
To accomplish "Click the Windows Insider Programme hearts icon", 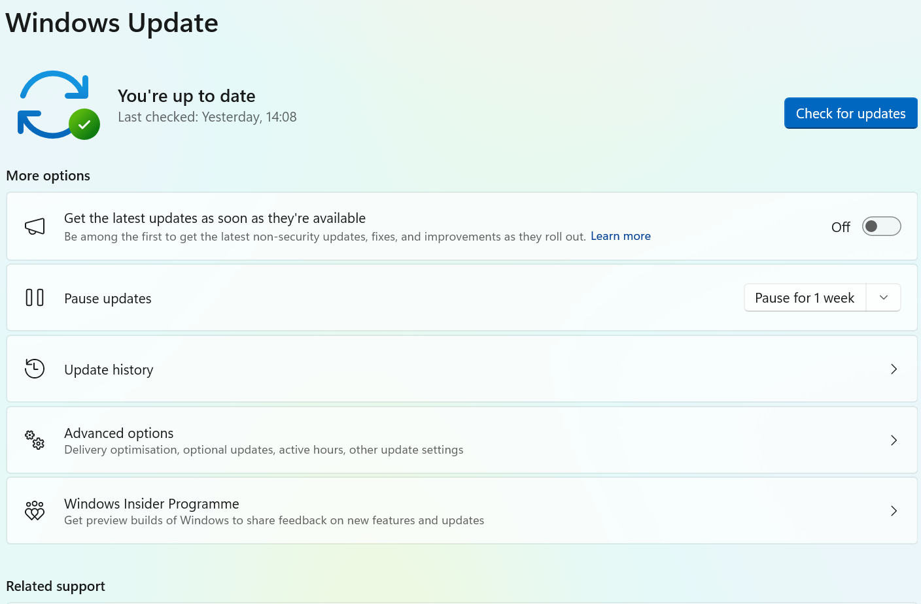I will [35, 511].
